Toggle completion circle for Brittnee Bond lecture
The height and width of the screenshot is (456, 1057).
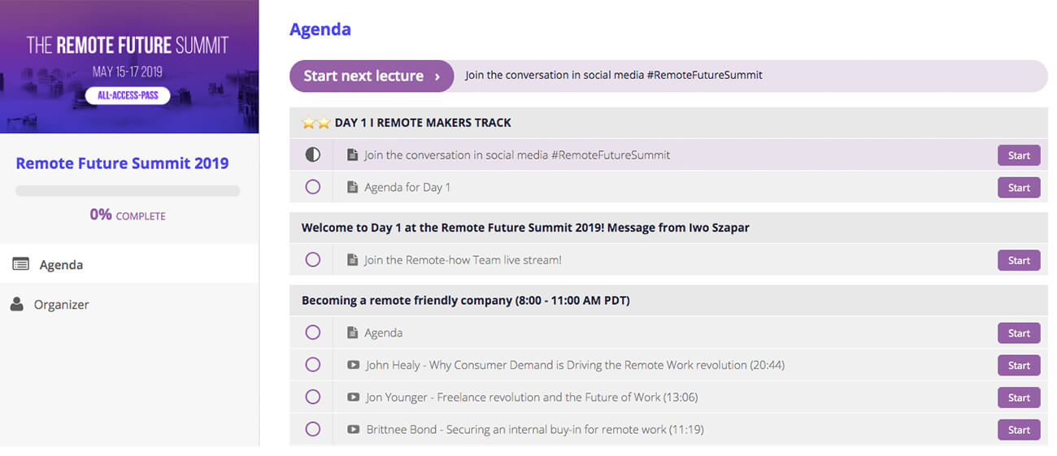tap(312, 429)
